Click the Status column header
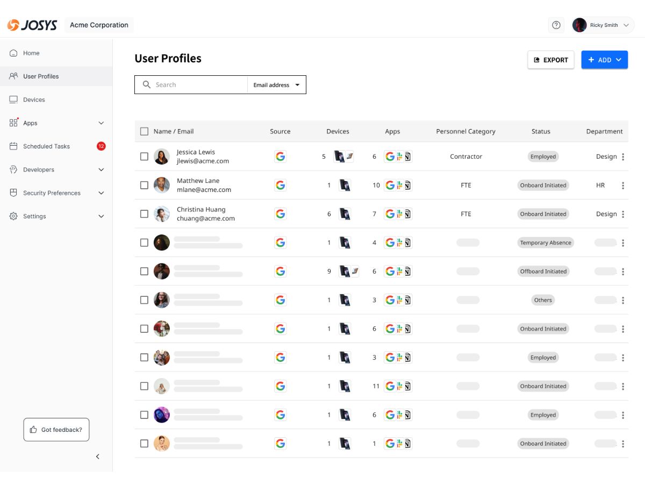Viewport: 645px width, 484px height. point(541,131)
